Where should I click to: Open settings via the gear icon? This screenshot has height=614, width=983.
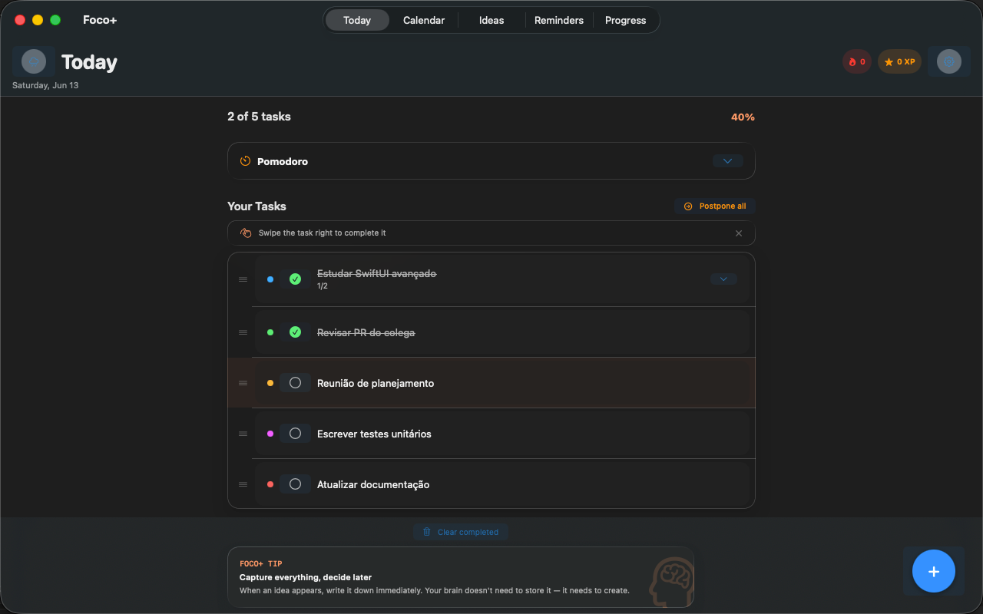[x=949, y=61]
